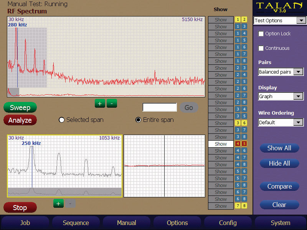
Task: Toggle Show for pair 1 2
Action: [221, 20]
